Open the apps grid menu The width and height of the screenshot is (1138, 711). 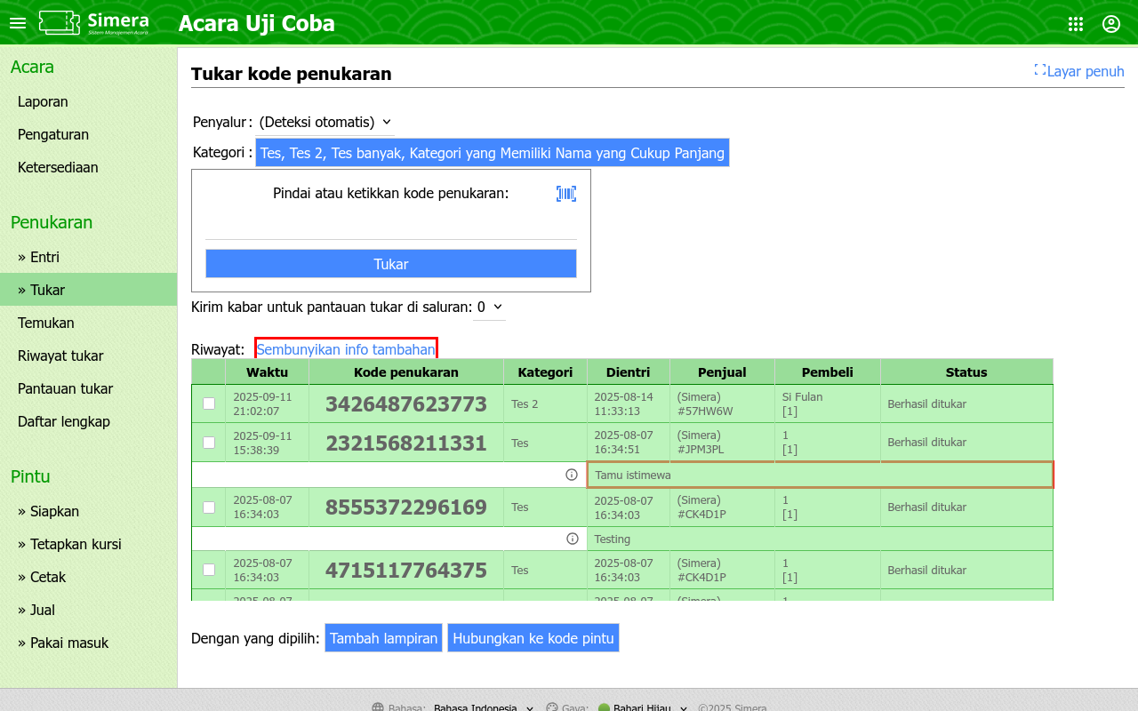point(1076,24)
